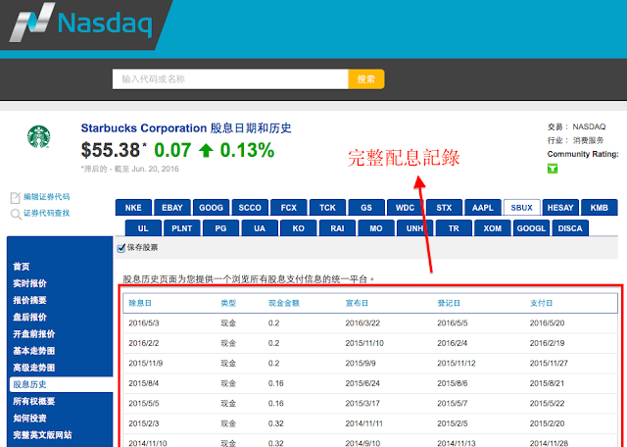Switch to the EBAY ticker tab
627x447 pixels.
pyautogui.click(x=172, y=207)
